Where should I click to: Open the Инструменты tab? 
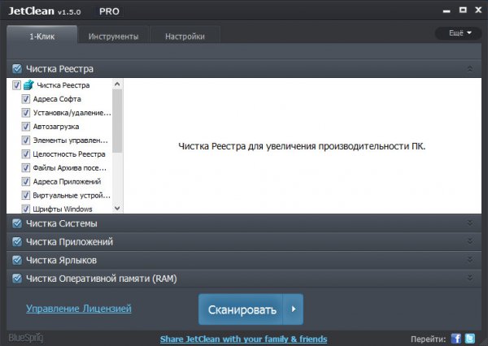pyautogui.click(x=113, y=37)
